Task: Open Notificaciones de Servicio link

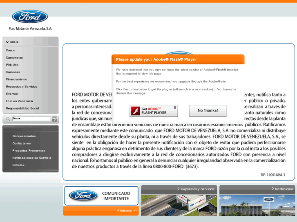Action: click(x=32, y=158)
